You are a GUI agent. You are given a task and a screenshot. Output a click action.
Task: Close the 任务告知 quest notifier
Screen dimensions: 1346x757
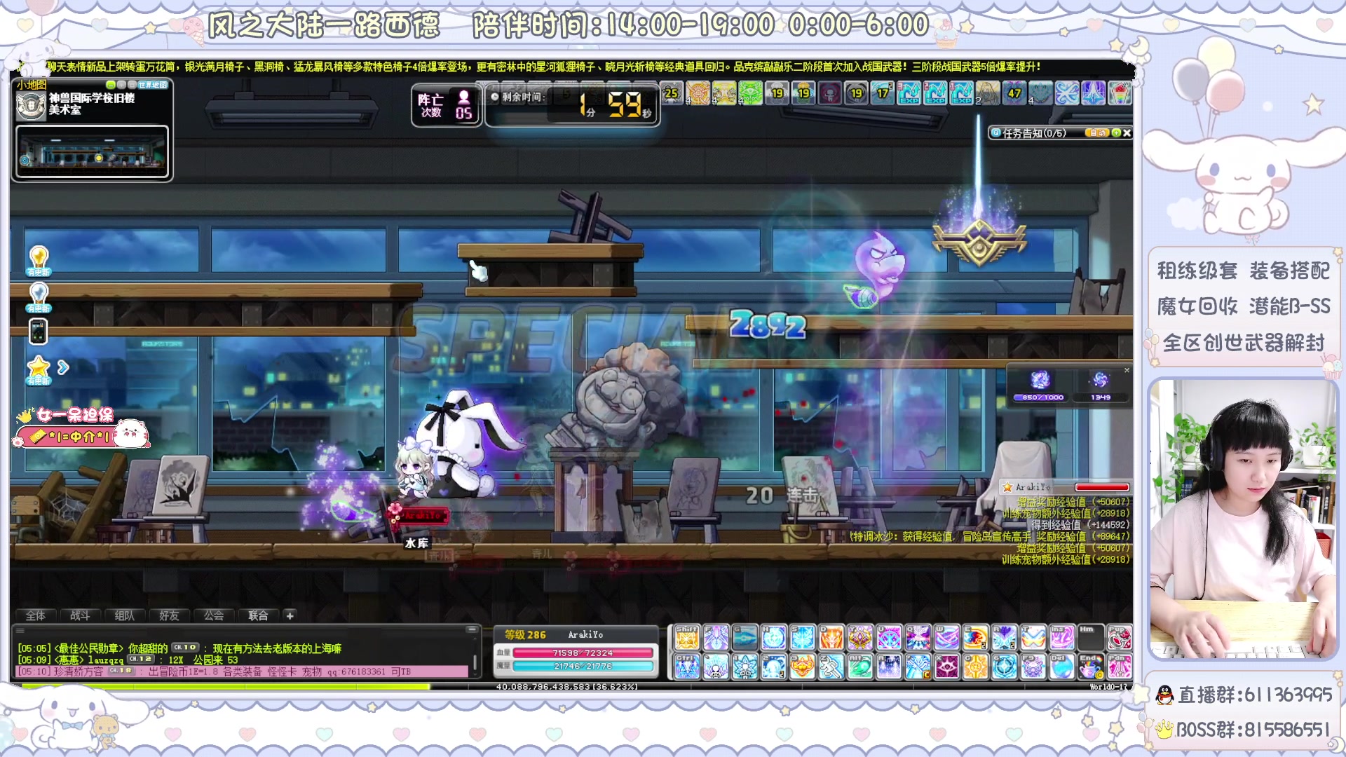coord(1127,133)
